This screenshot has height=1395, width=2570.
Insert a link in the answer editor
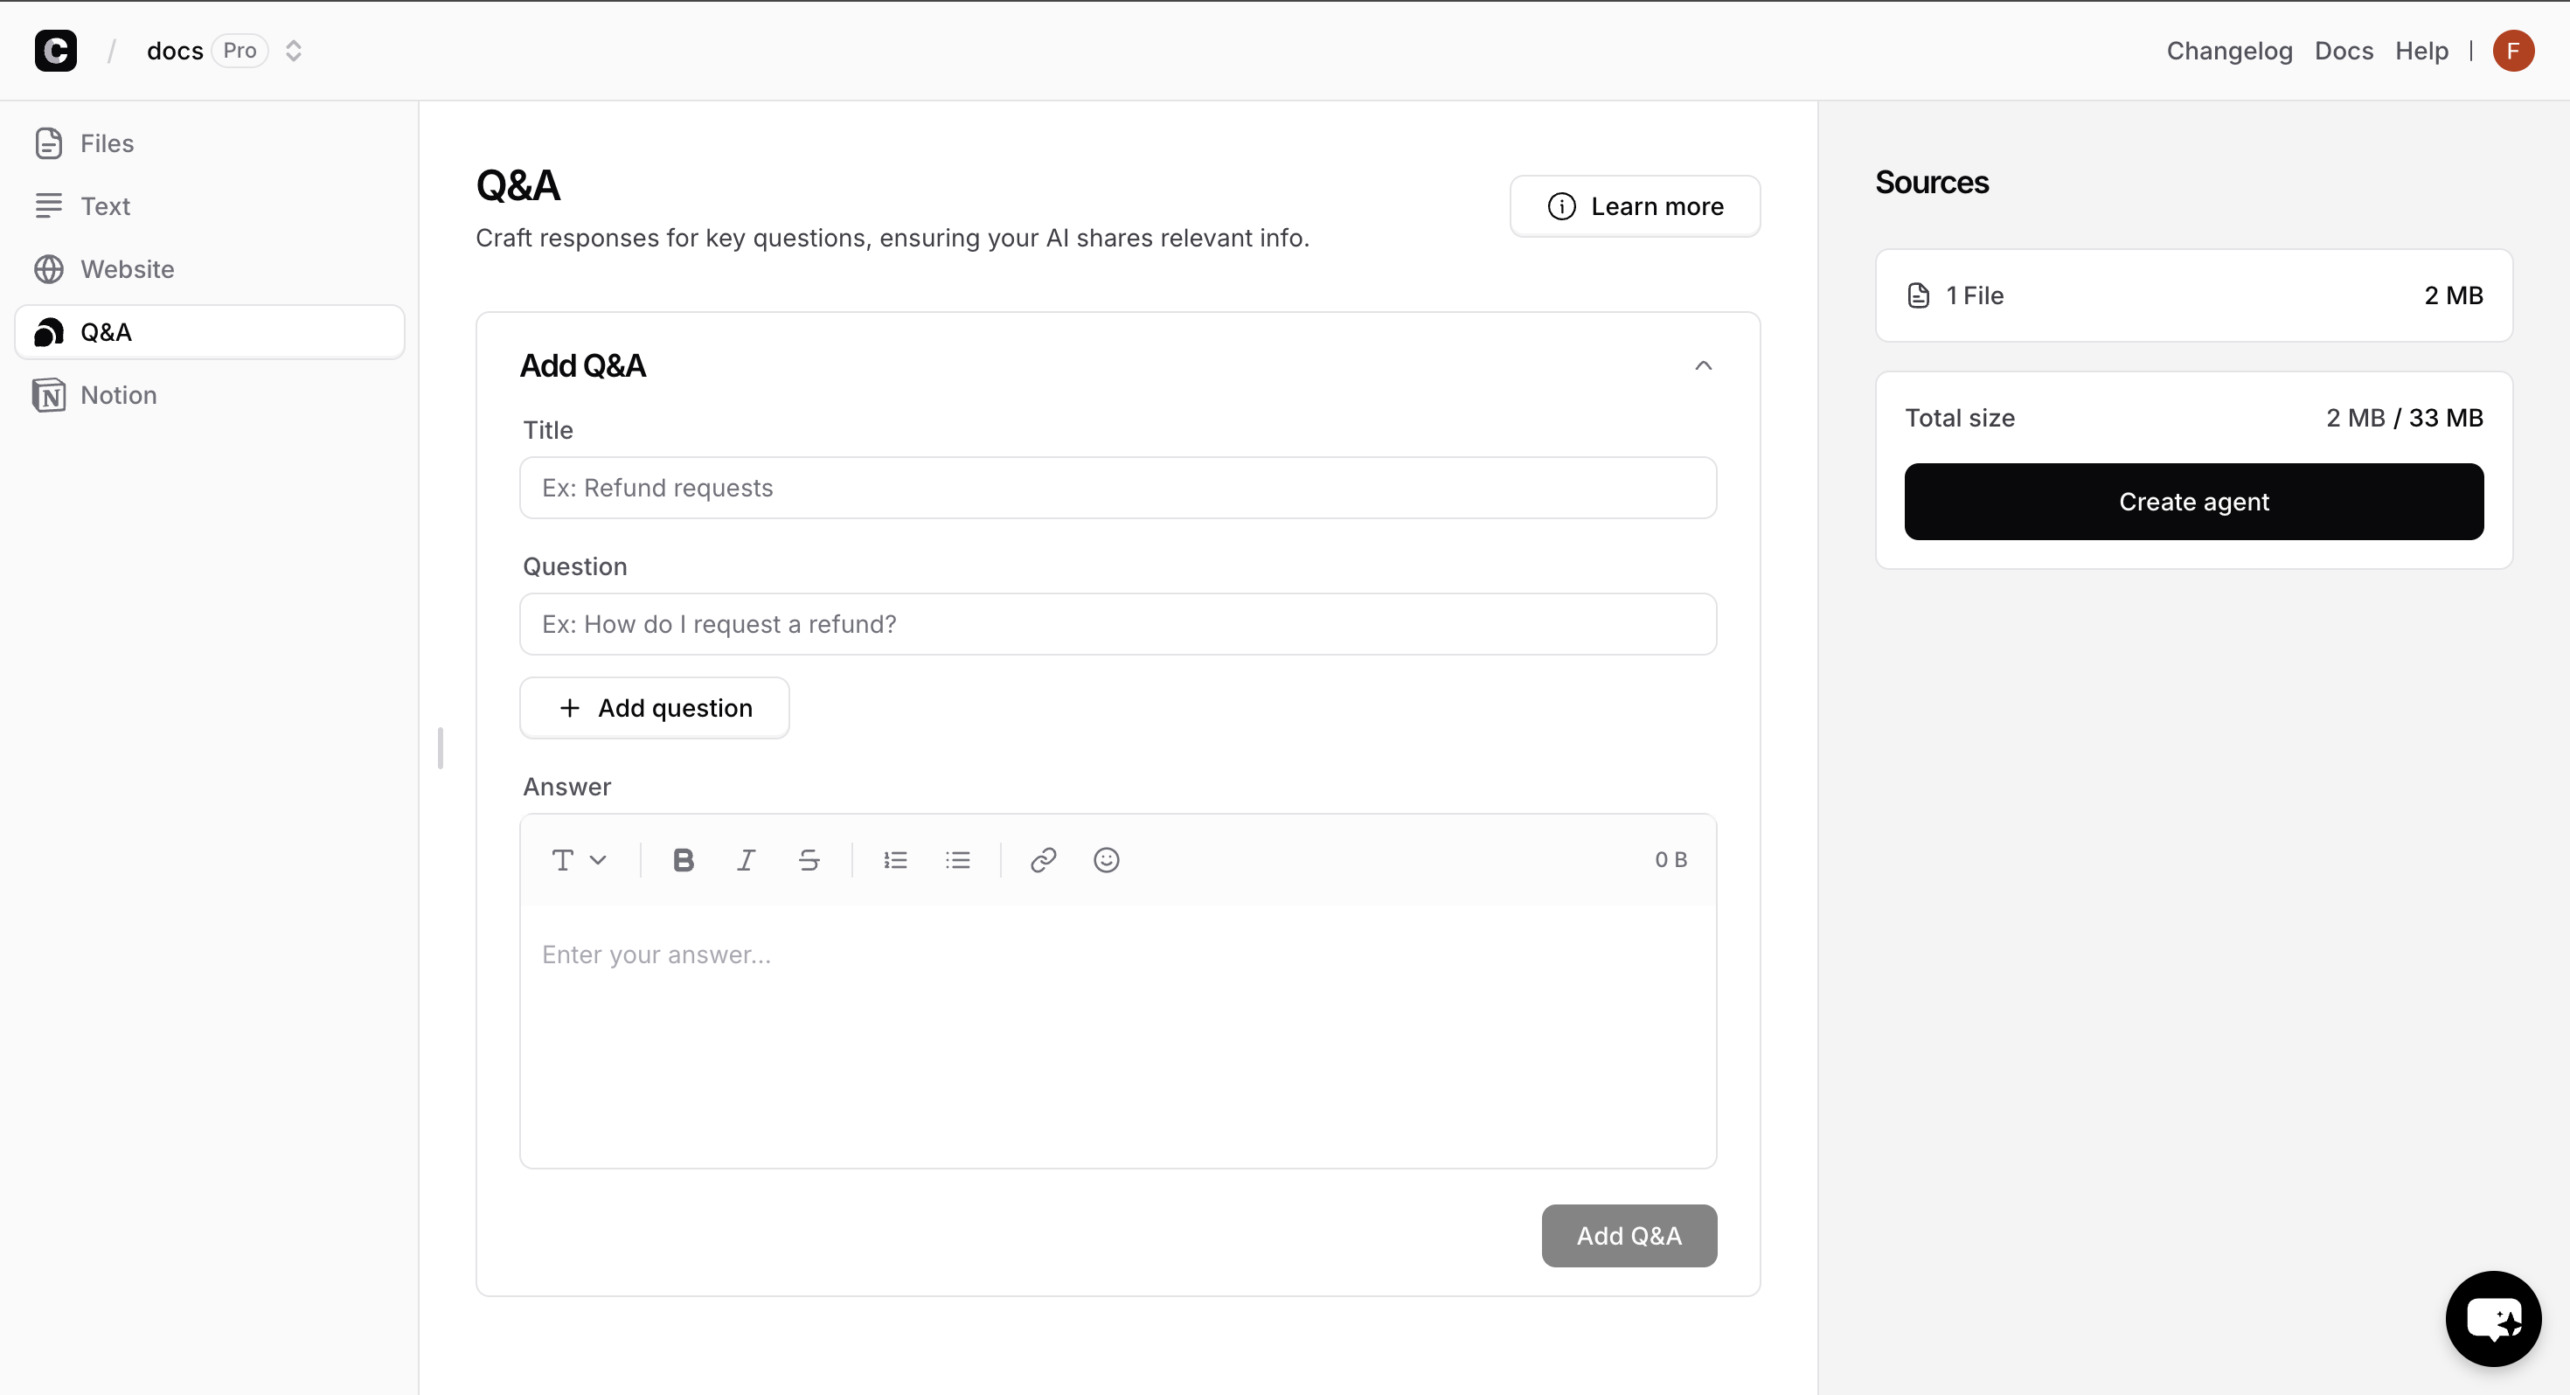(1043, 859)
